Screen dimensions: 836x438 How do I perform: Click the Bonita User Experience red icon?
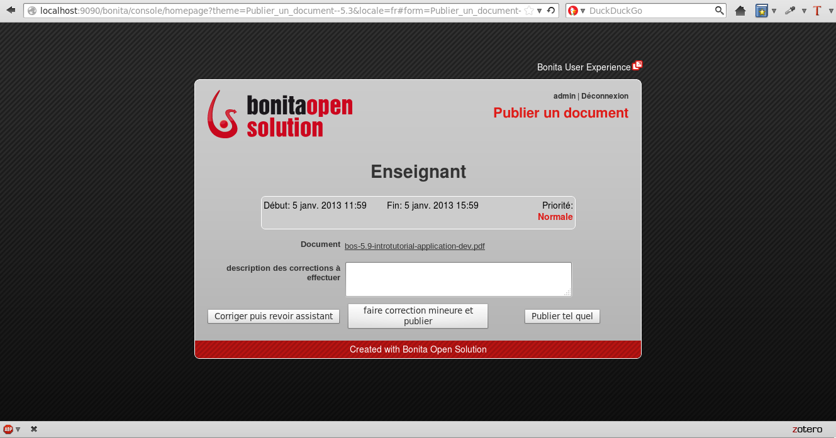[637, 65]
